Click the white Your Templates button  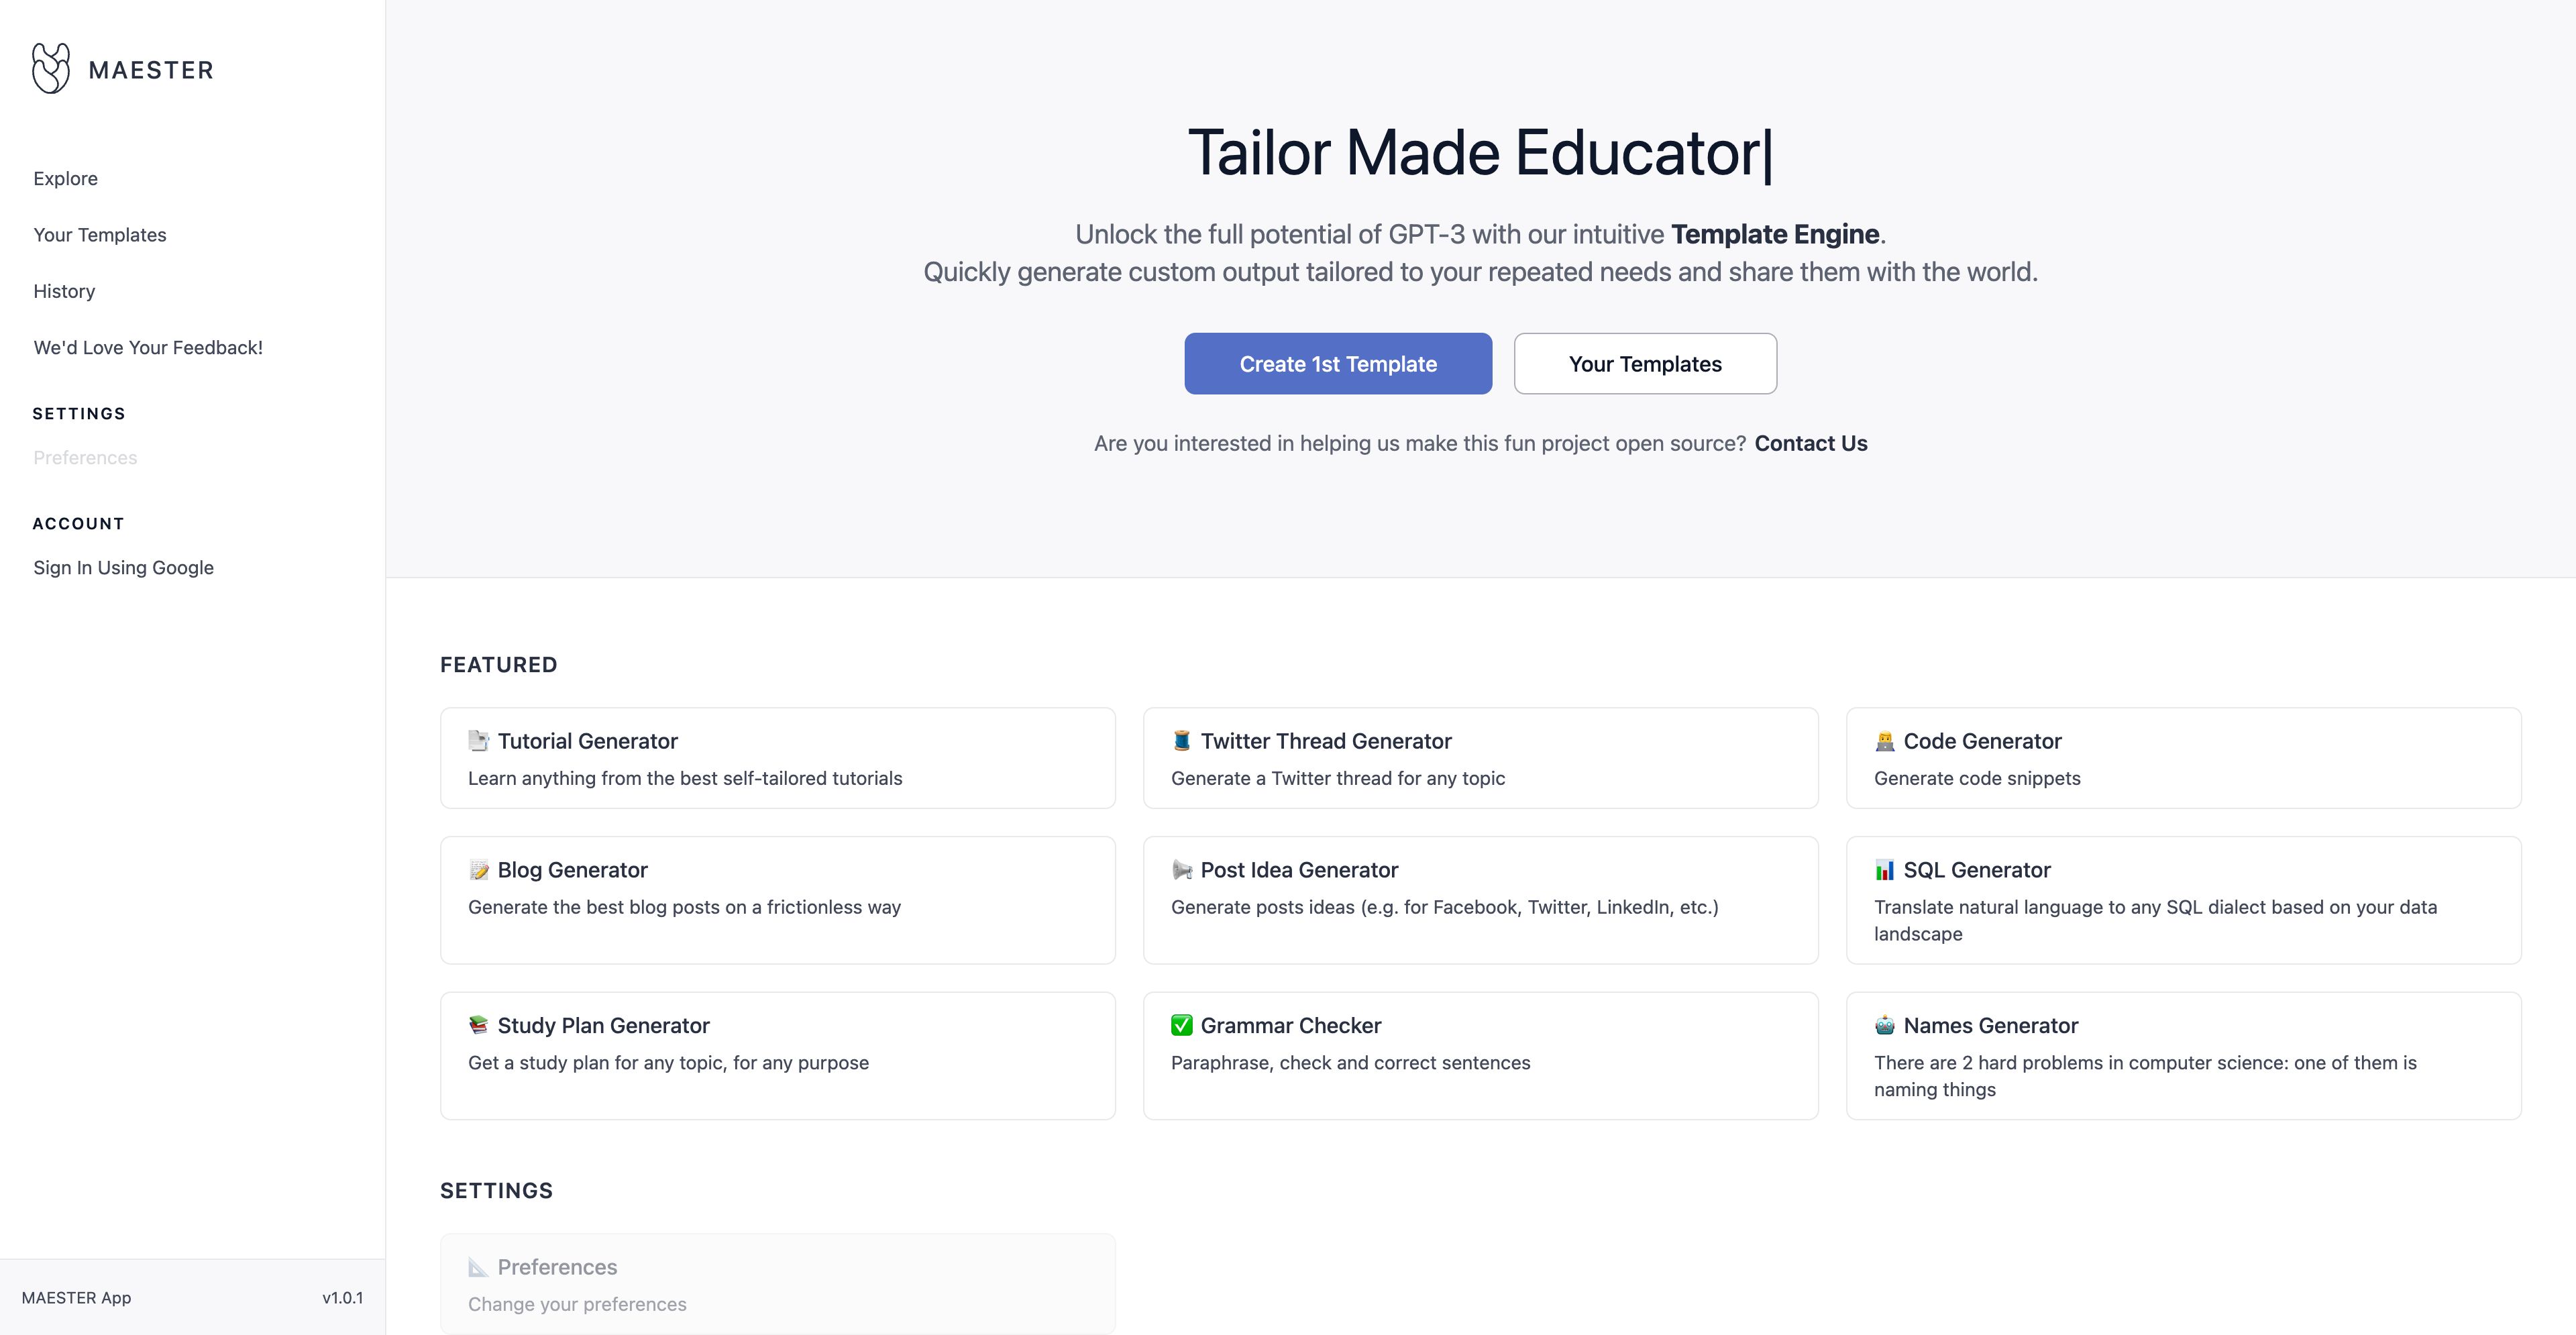pyautogui.click(x=1645, y=364)
